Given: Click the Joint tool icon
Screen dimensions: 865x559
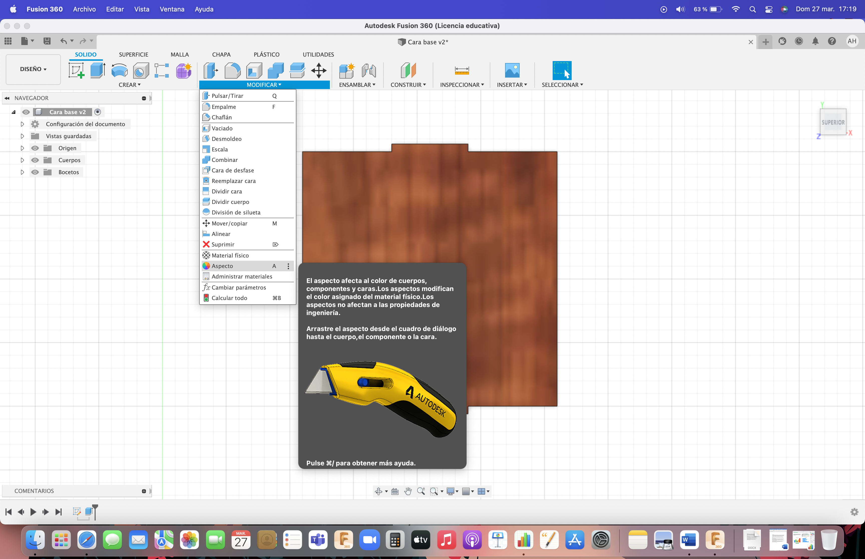Looking at the screenshot, I should point(368,70).
